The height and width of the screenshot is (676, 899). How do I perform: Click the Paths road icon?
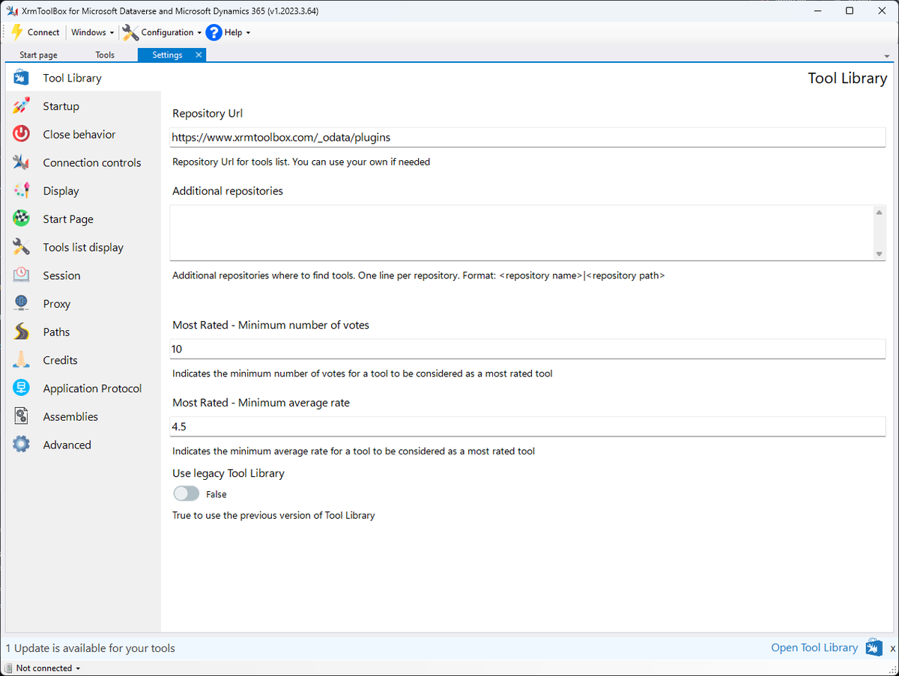click(x=21, y=332)
